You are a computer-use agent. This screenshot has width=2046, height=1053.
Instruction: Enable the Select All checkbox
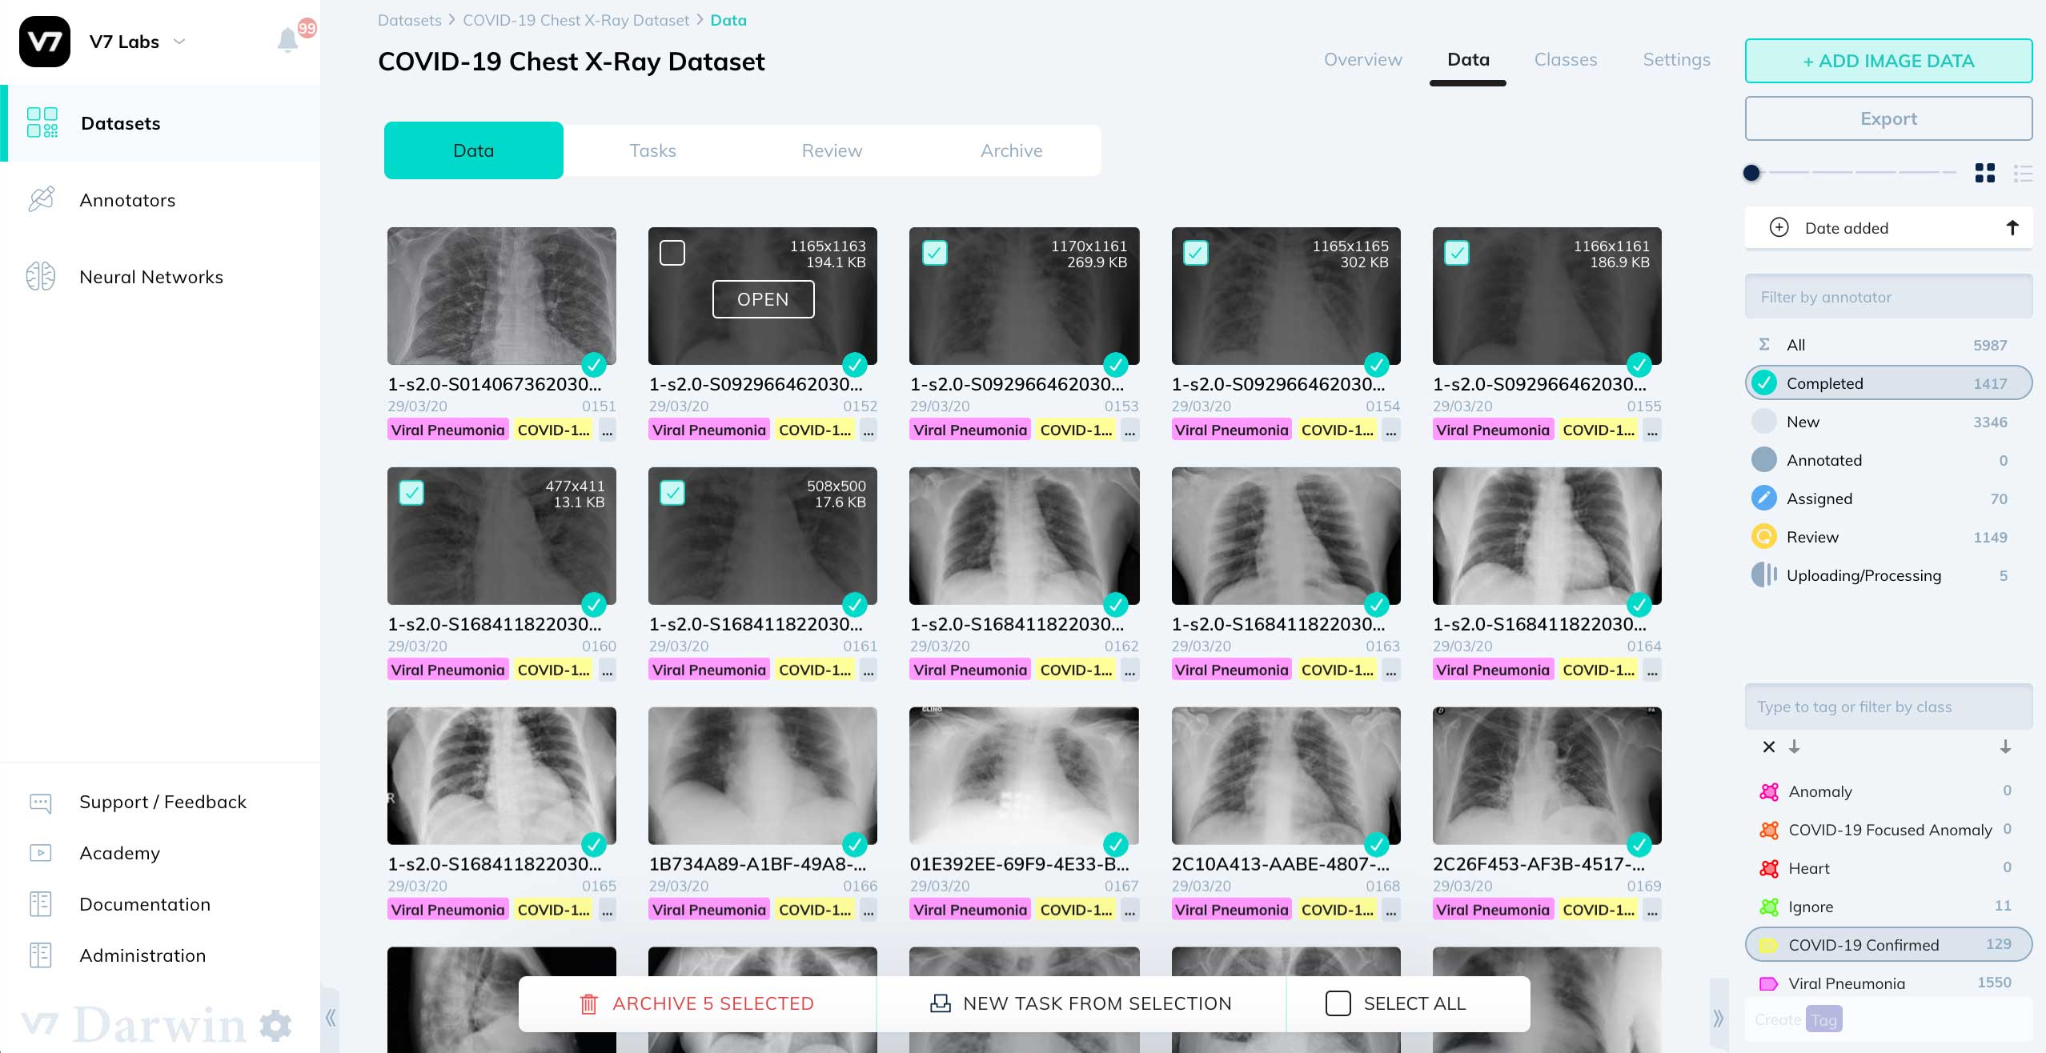click(x=1338, y=1003)
